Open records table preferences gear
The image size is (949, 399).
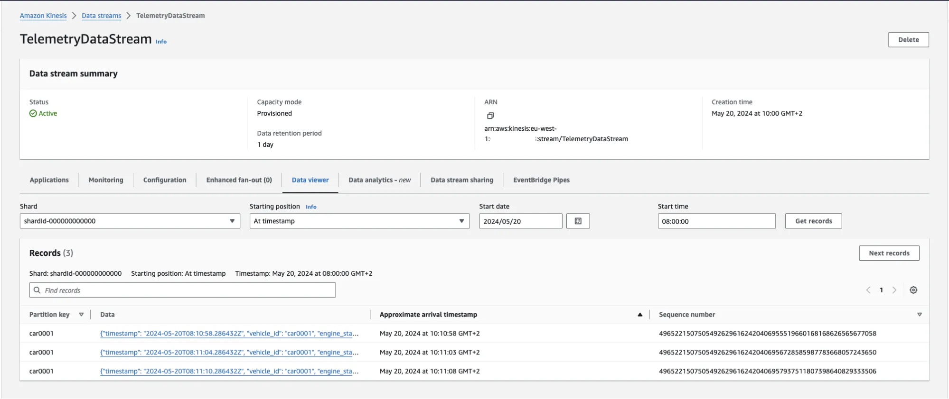pos(913,290)
